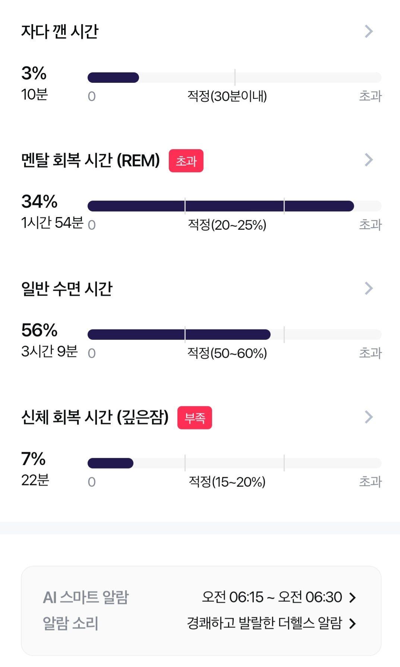
Task: Open the 자다 깬 시간 detail chevron
Action: 369,31
